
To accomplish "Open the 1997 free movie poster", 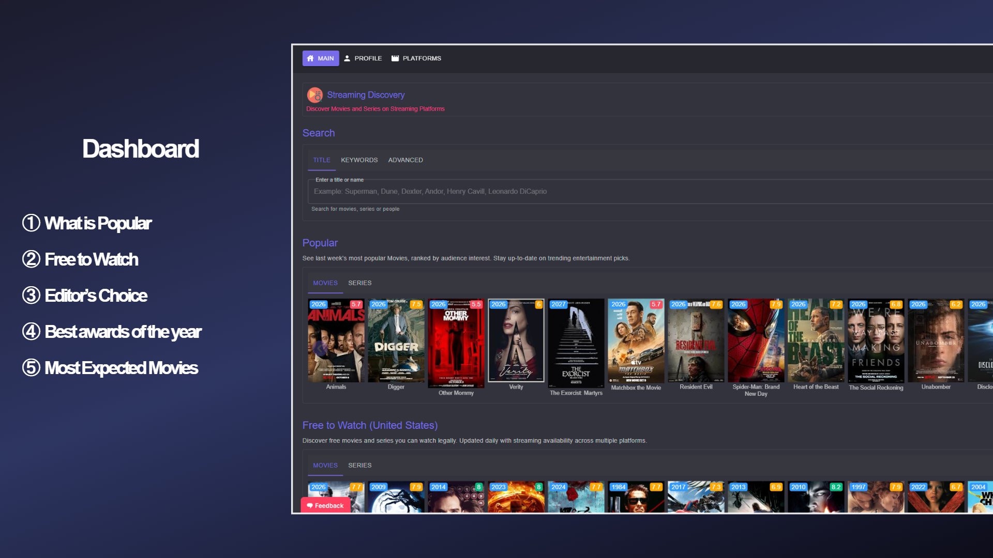I will (x=876, y=497).
